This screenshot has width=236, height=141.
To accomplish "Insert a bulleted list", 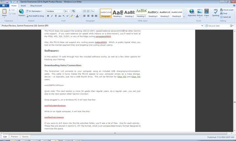I will click(85, 11).
